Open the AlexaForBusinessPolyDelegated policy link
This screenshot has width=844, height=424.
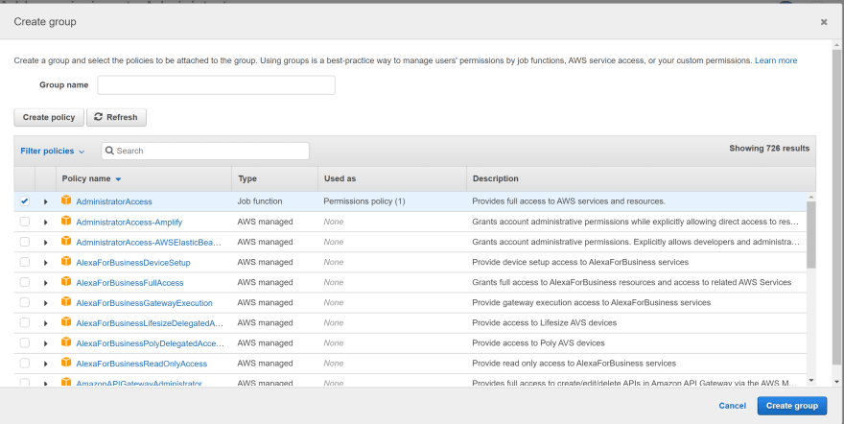151,343
